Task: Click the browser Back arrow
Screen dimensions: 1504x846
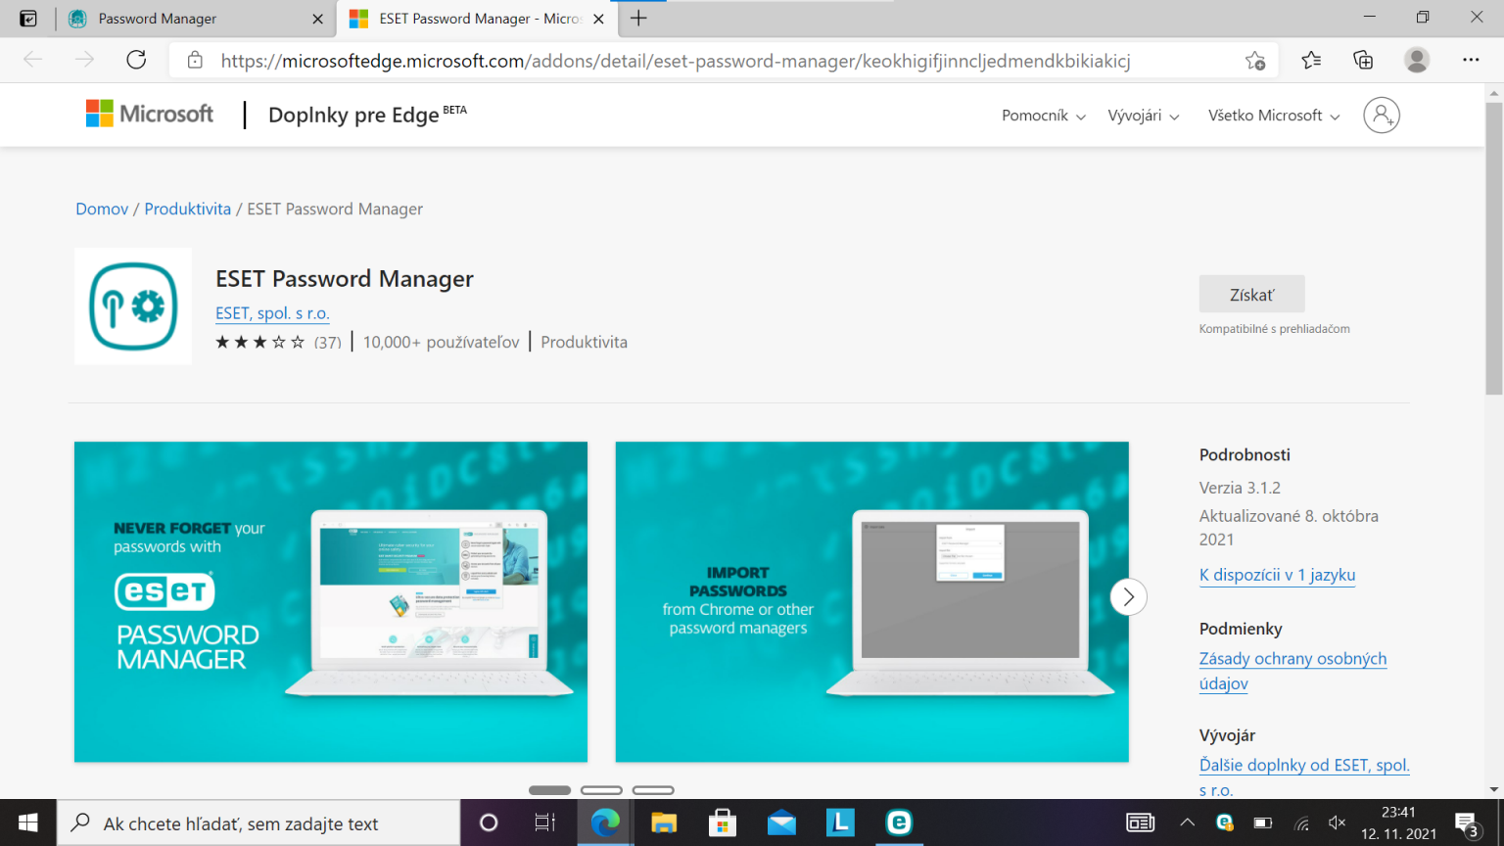Action: pyautogui.click(x=33, y=60)
